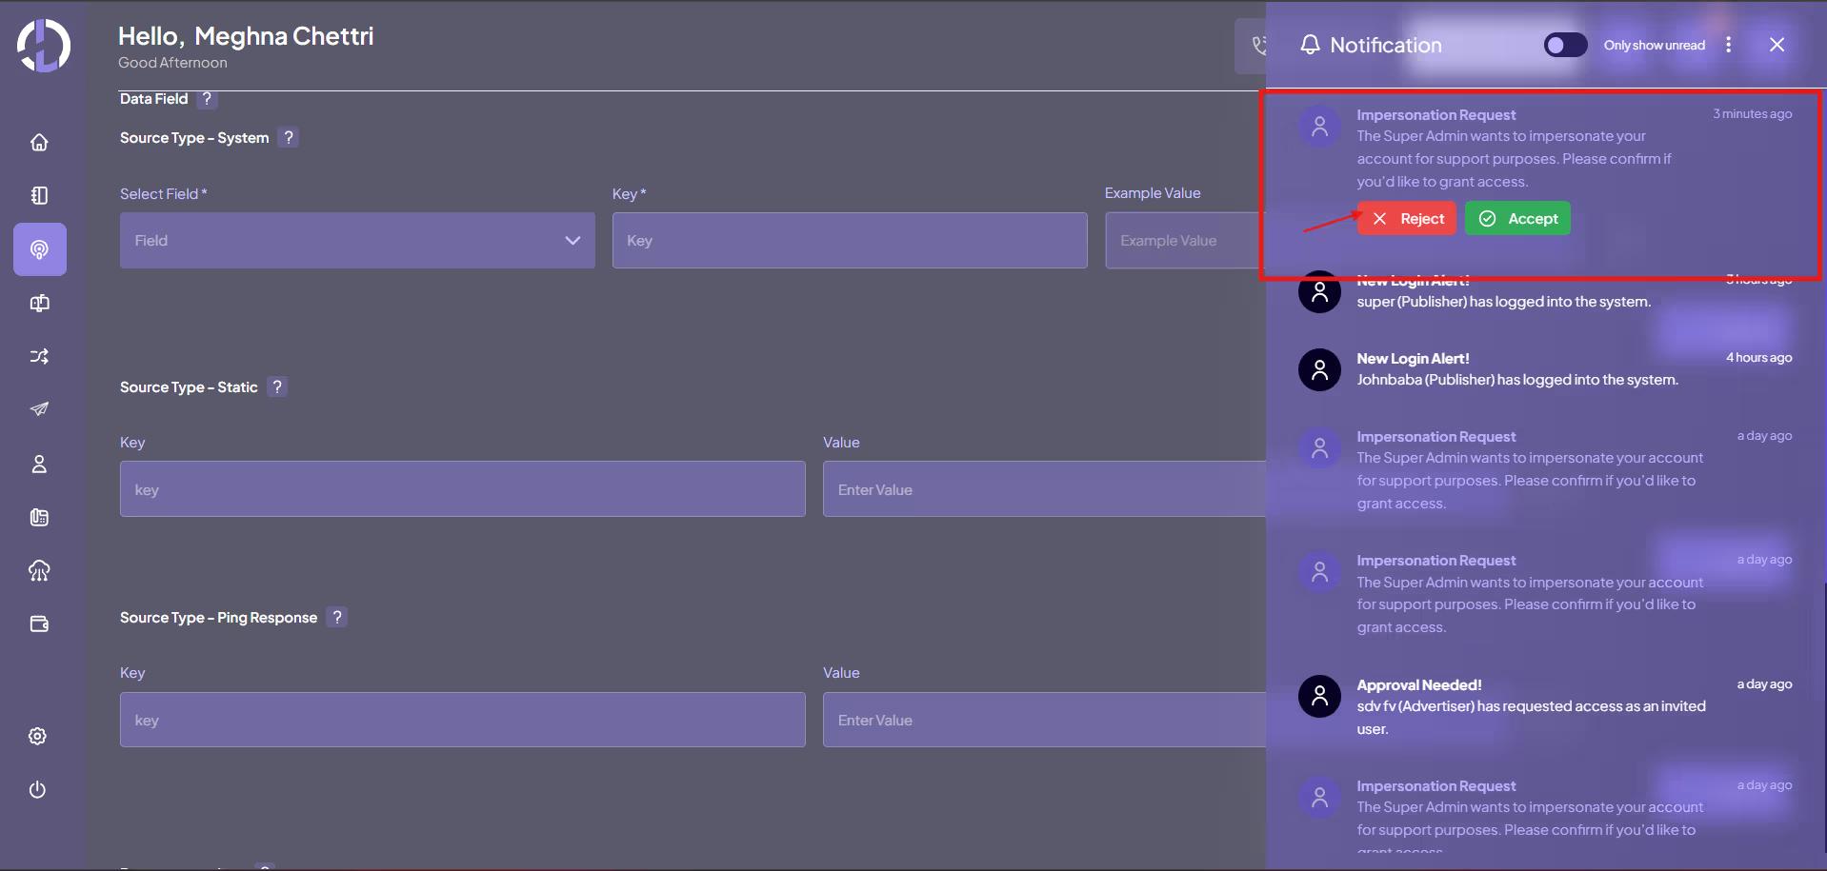Click help icon beside Source Type - Static

(x=277, y=386)
